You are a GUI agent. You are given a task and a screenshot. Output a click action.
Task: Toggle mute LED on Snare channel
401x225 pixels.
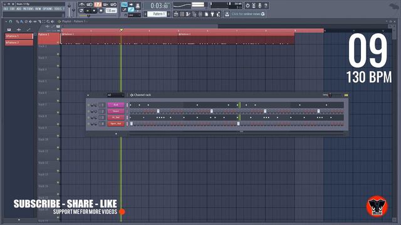coord(88,111)
